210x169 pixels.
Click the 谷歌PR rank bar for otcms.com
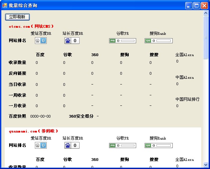[123, 41]
